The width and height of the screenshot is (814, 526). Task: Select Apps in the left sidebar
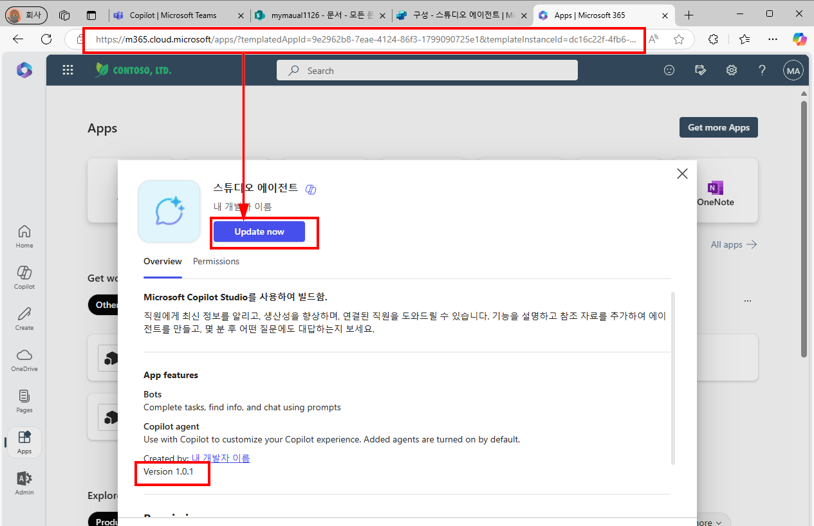(24, 442)
